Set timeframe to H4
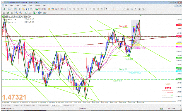183x111 pixels. (90, 9)
